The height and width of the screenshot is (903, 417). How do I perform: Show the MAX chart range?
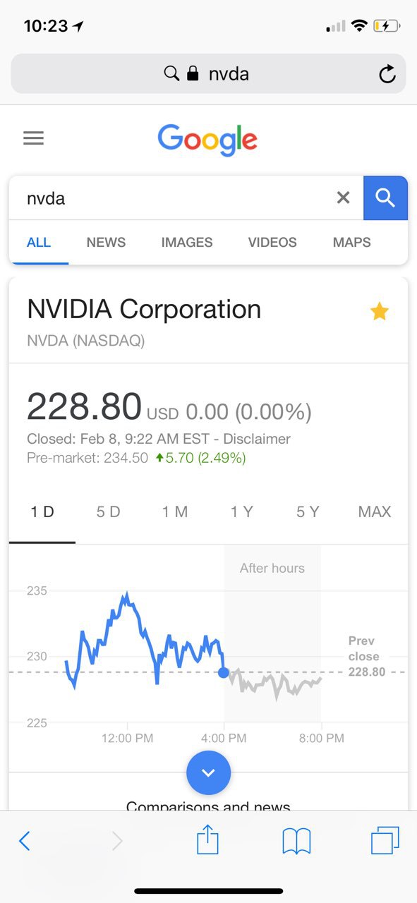tap(375, 512)
